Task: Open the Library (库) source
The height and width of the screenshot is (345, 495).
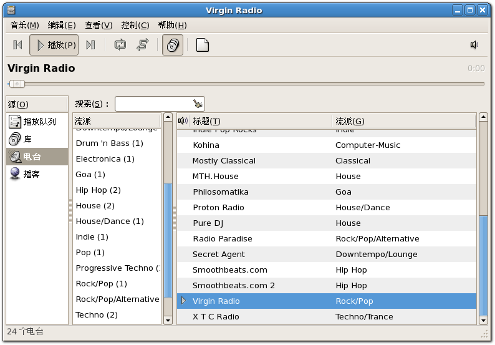Action: tap(27, 139)
